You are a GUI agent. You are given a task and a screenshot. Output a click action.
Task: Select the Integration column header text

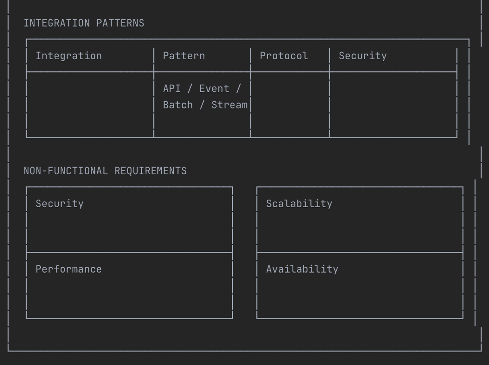click(68, 56)
